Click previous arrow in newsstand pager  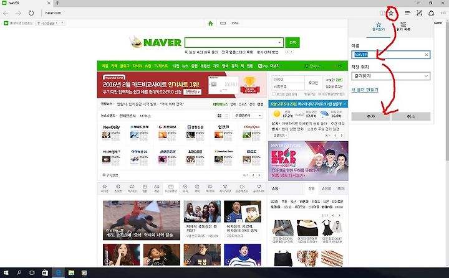(x=253, y=175)
